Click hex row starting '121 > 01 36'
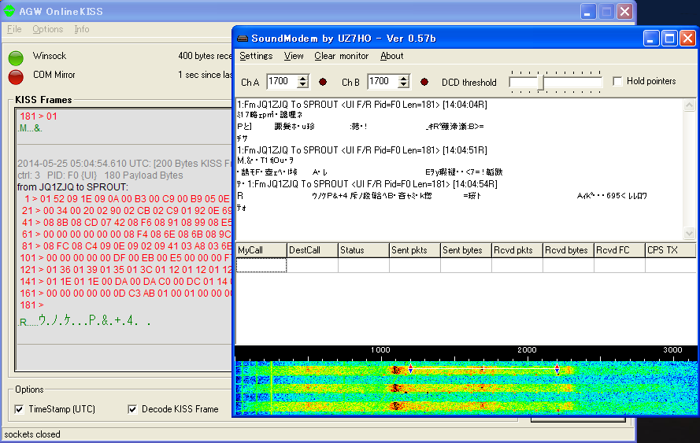 point(126,270)
